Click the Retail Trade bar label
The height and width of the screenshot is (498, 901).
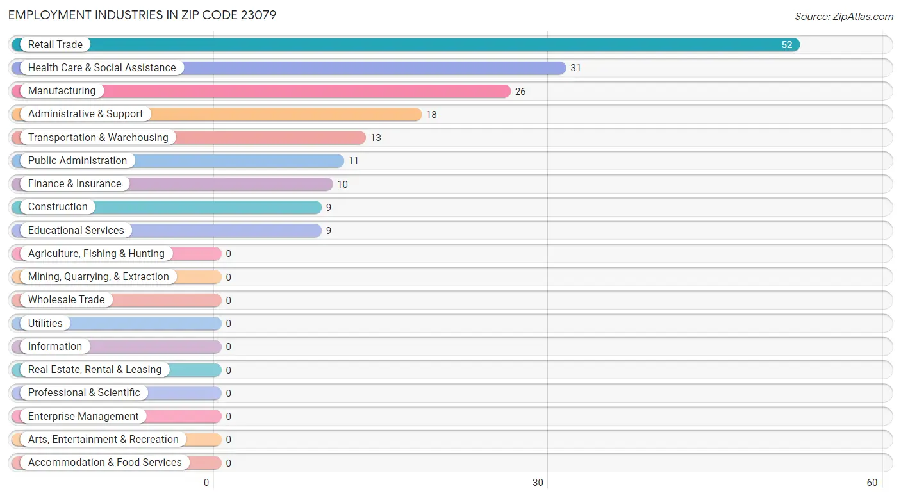click(x=55, y=44)
